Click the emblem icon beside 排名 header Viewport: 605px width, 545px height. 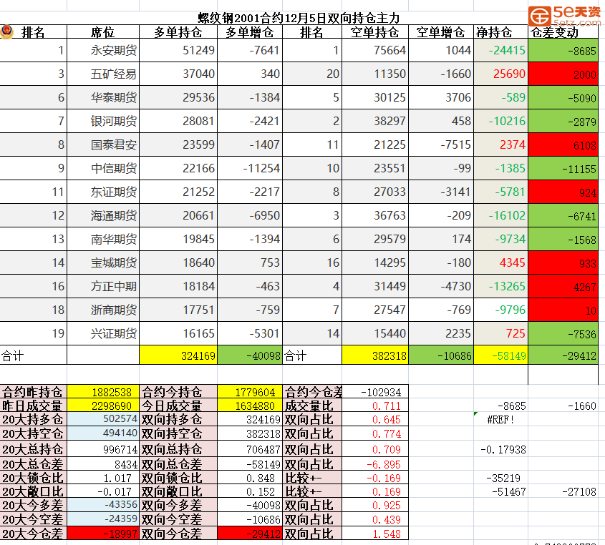click(x=6, y=31)
